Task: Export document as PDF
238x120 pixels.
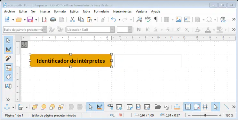Action: [44, 20]
